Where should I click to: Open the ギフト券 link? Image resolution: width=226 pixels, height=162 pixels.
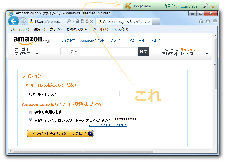click(x=115, y=41)
